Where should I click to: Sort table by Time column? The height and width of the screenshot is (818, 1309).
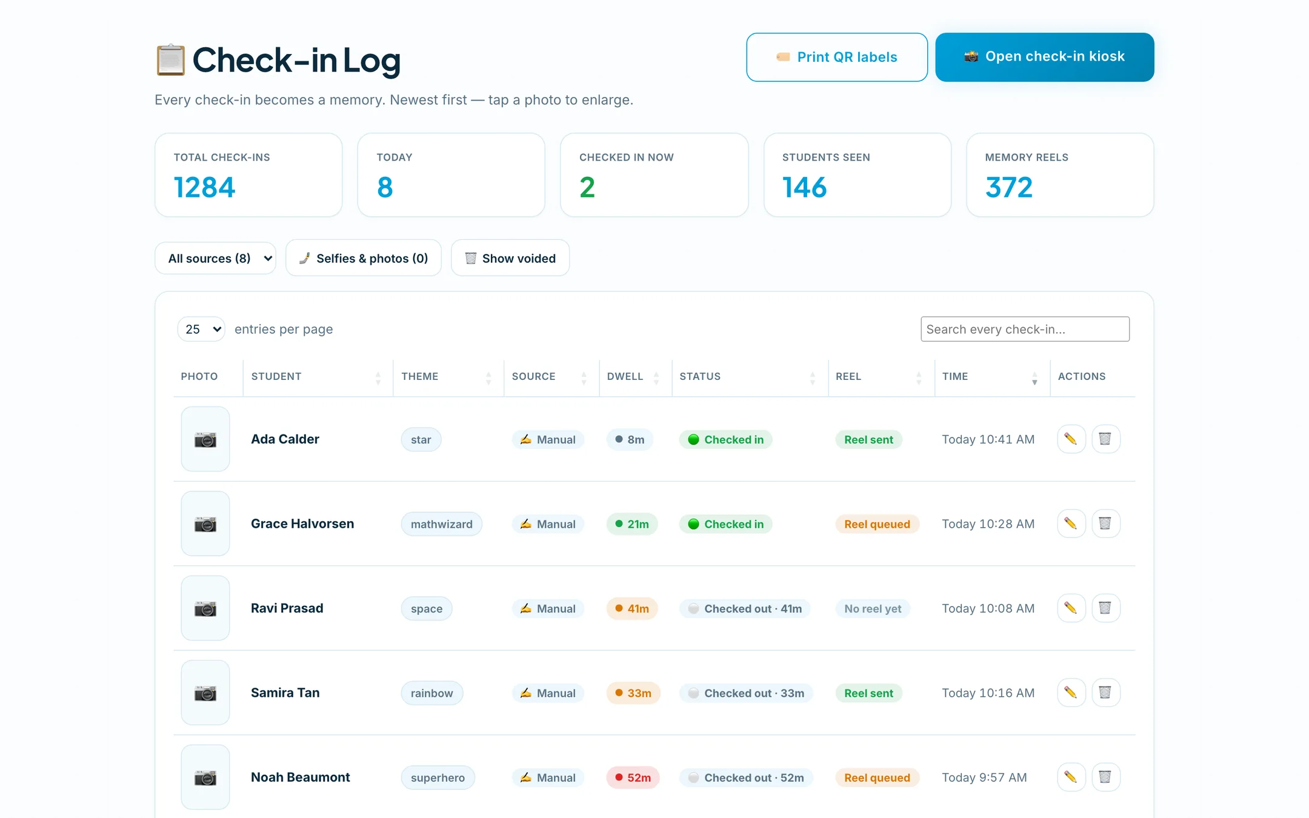(992, 377)
